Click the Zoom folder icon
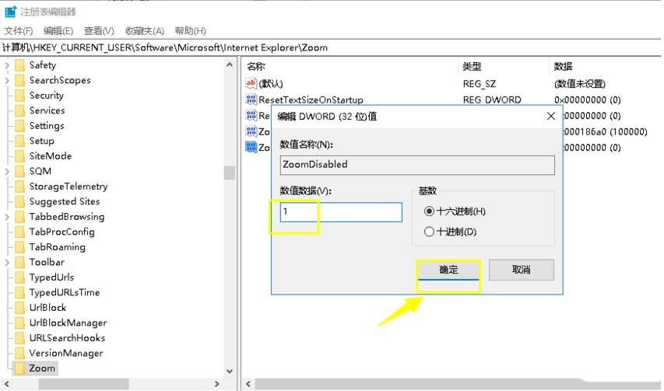Screen dimensions: 664x391 pyautogui.click(x=19, y=368)
